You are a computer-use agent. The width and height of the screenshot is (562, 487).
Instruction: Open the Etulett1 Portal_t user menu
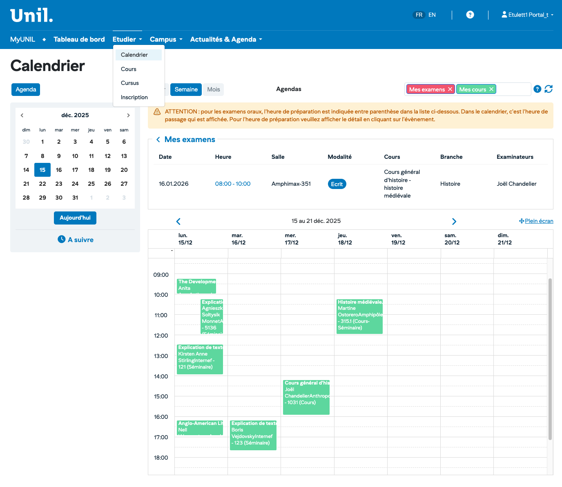pos(528,15)
